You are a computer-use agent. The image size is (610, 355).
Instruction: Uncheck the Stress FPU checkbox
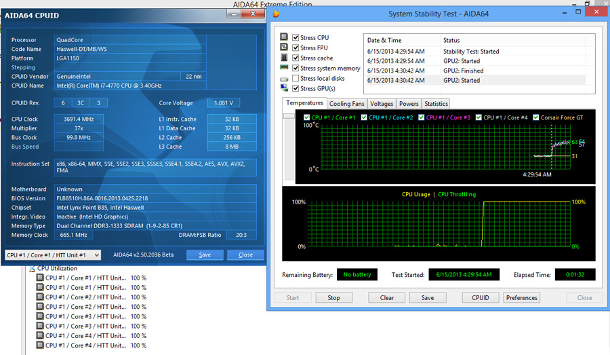pyautogui.click(x=296, y=48)
